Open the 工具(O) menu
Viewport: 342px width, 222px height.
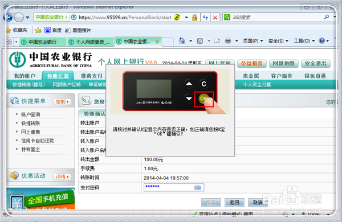click(x=304, y=41)
